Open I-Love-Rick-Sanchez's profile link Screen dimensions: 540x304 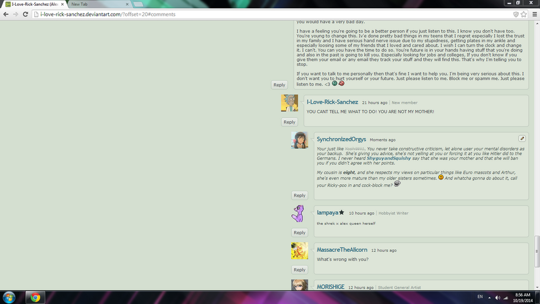(332, 102)
